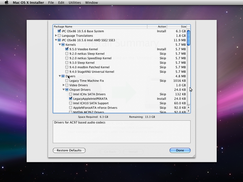Open the Utilities menu
The image size is (243, 182).
tap(75, 2)
